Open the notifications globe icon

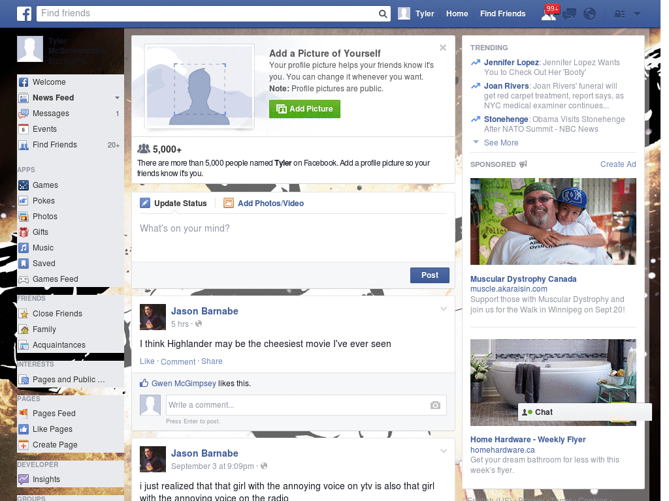click(x=589, y=14)
